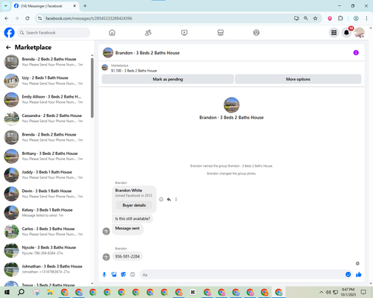Open the browser zoom magnifier icon
Viewport: 373px width, 298px height.
(306, 19)
